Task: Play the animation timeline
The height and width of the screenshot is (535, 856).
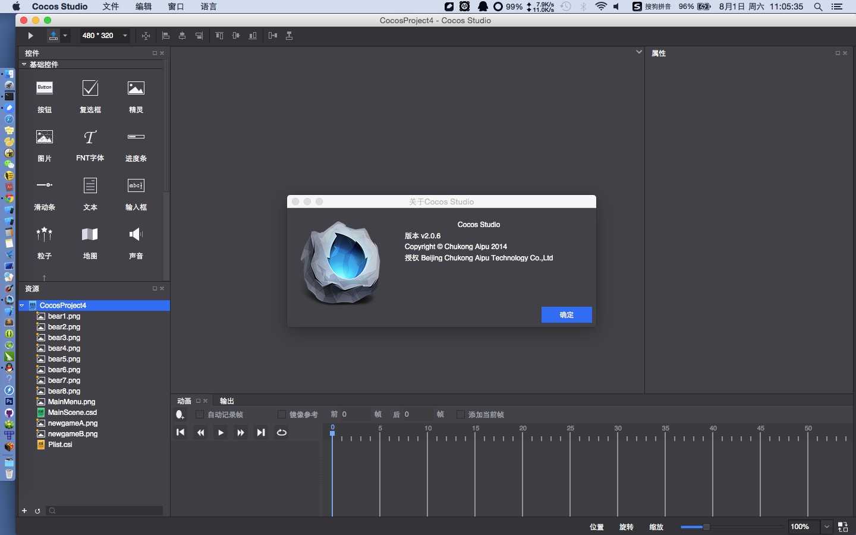Action: (221, 433)
